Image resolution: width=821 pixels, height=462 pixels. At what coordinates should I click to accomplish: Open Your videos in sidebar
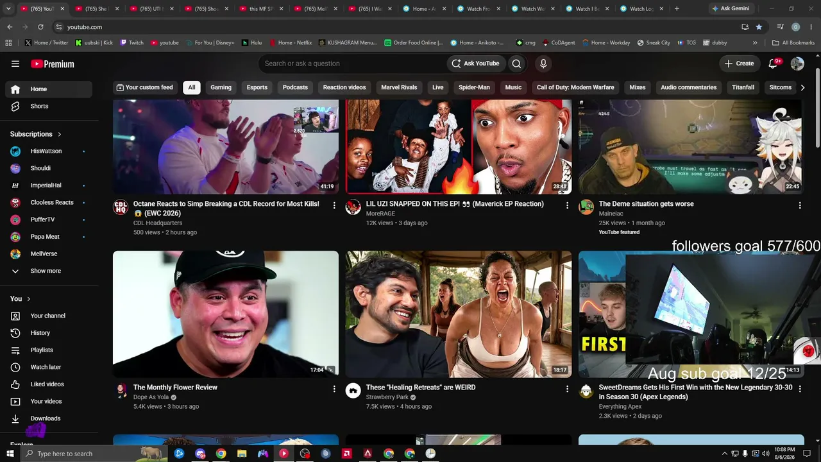pos(49,402)
